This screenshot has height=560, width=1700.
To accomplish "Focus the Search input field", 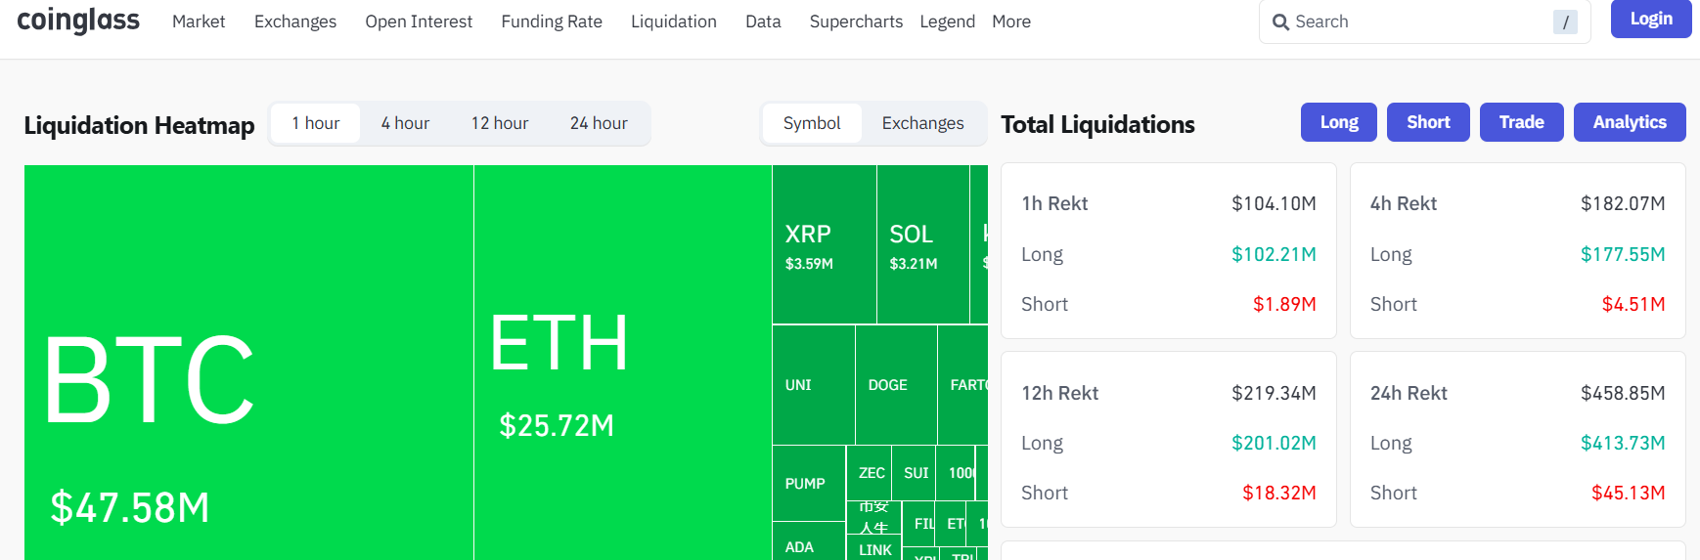I will click(1424, 22).
